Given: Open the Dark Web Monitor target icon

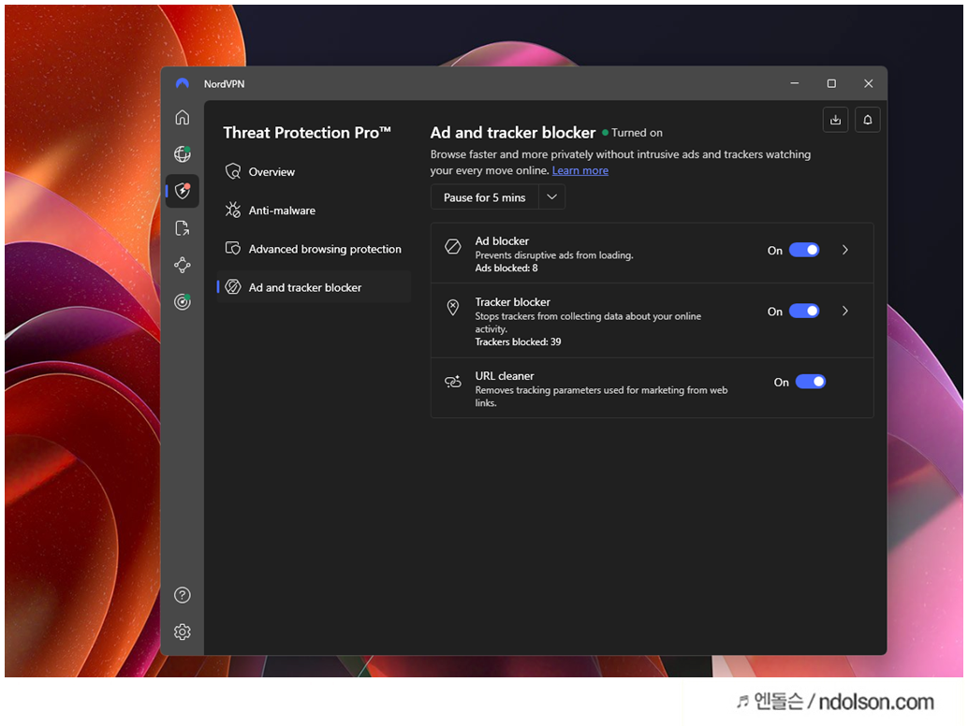Looking at the screenshot, I should 183,301.
